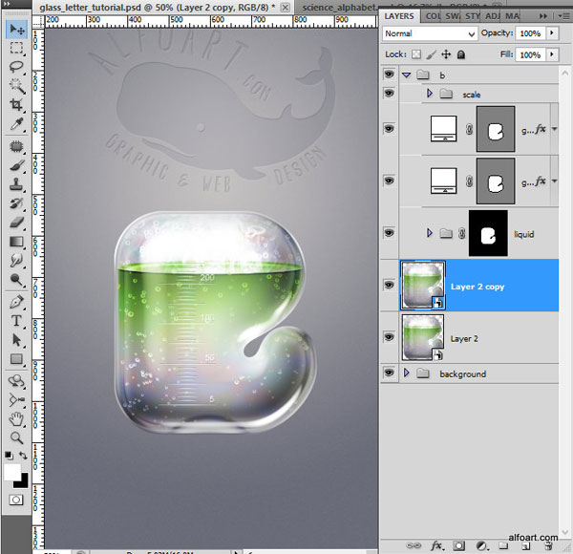Select the Zoom tool
The width and height of the screenshot is (573, 554).
click(x=16, y=437)
